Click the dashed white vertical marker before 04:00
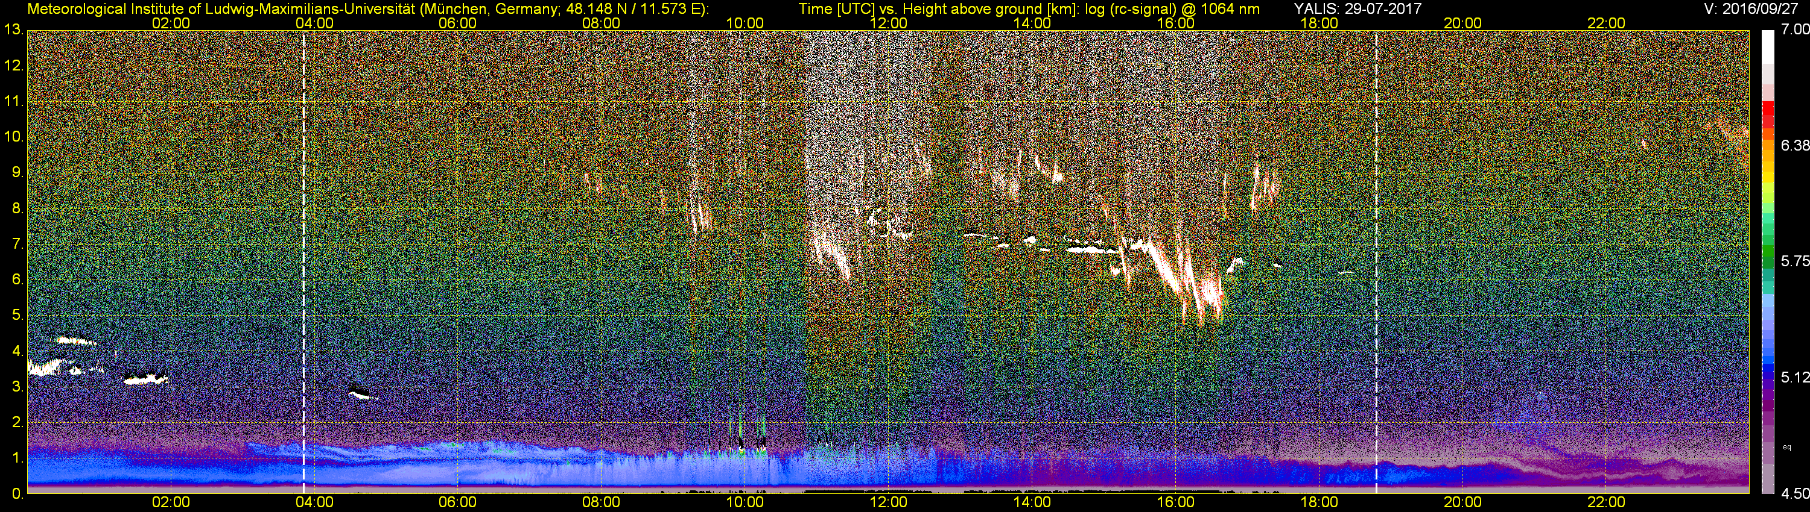 point(303,261)
